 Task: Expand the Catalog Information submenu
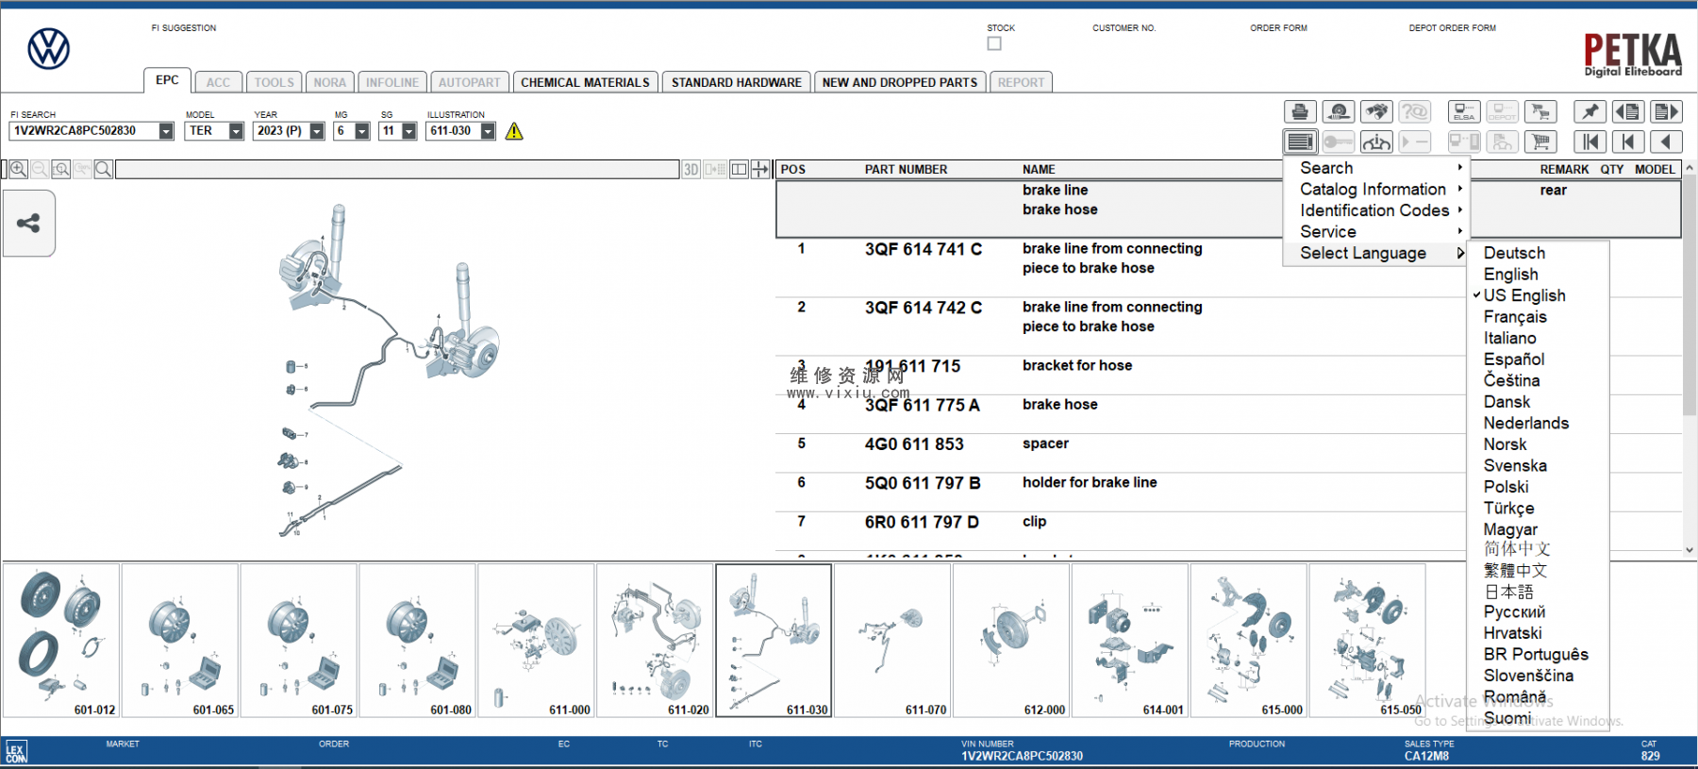coord(1375,190)
